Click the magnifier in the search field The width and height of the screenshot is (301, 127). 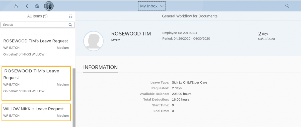tap(70, 25)
